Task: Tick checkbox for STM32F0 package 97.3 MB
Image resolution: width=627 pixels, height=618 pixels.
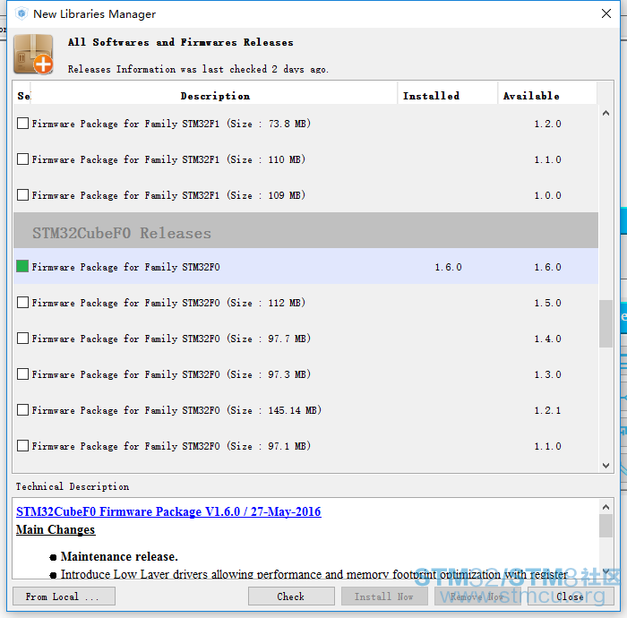Action: [22, 373]
